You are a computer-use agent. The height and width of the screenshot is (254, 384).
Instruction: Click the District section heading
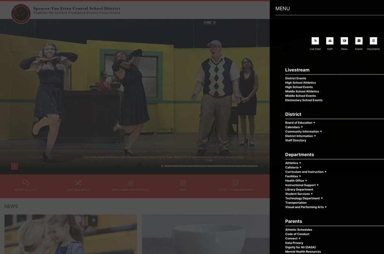pyautogui.click(x=293, y=114)
